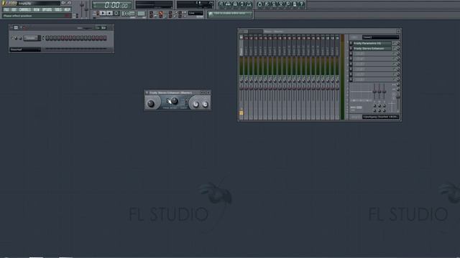Select the third empty mixer effect slot
The image size is (460, 258).
[372, 54]
